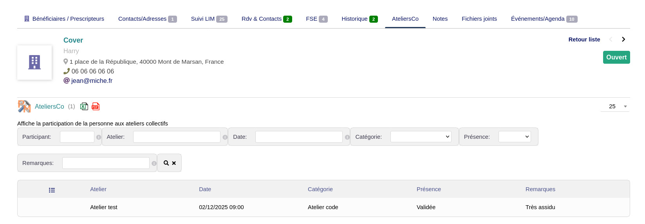Click into the Remarques filter field
The image size is (645, 224).
[x=106, y=163]
